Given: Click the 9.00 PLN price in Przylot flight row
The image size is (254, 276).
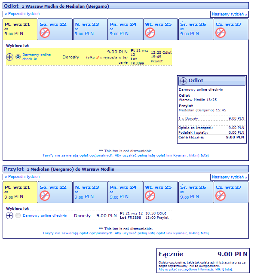Looking at the screenshot, I should coord(107,216).
